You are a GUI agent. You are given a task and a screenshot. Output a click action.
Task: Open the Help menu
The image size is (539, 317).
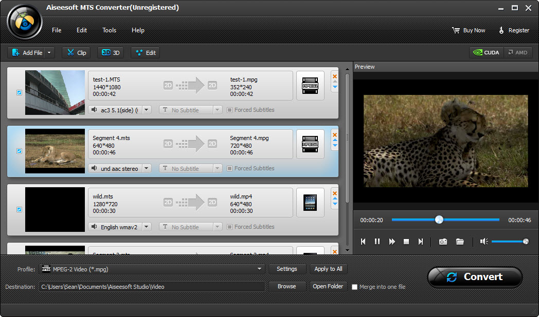click(x=138, y=30)
